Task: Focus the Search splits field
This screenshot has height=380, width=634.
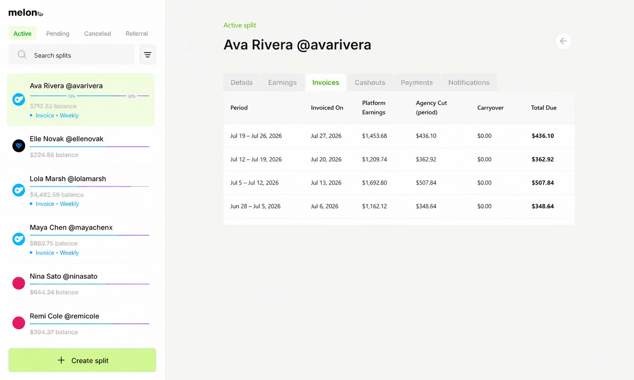Action: (72, 55)
